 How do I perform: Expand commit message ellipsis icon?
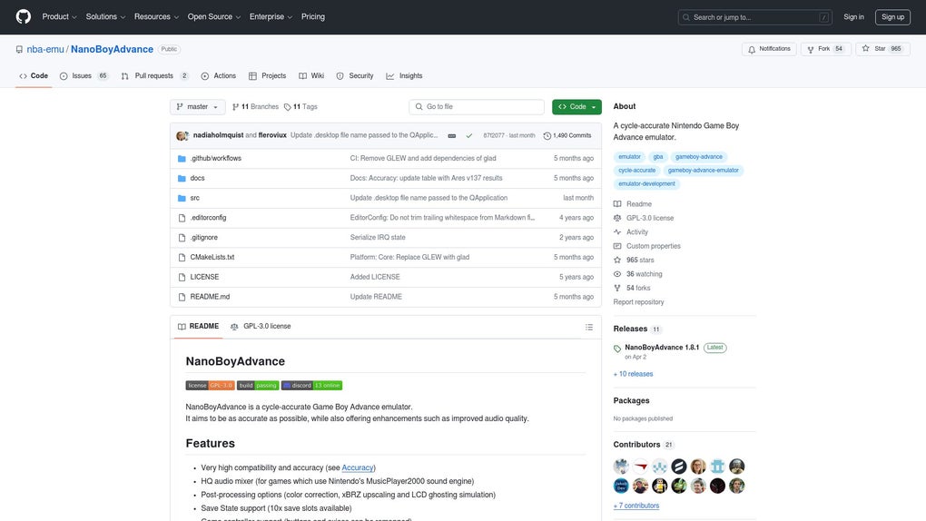pyautogui.click(x=452, y=135)
